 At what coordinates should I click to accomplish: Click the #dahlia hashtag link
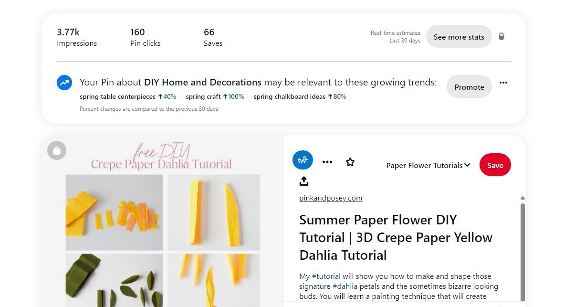[x=345, y=286]
